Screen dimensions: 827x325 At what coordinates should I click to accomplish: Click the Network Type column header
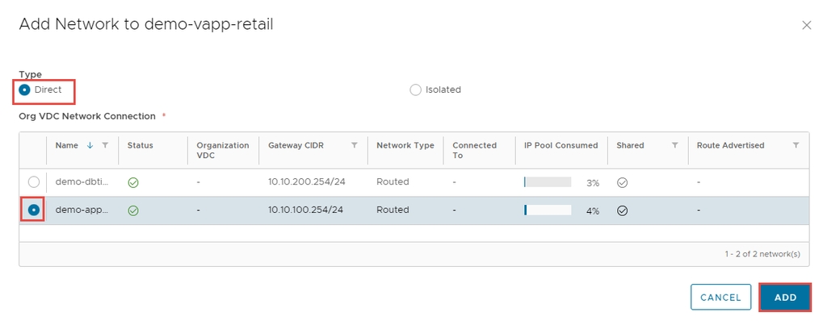405,146
